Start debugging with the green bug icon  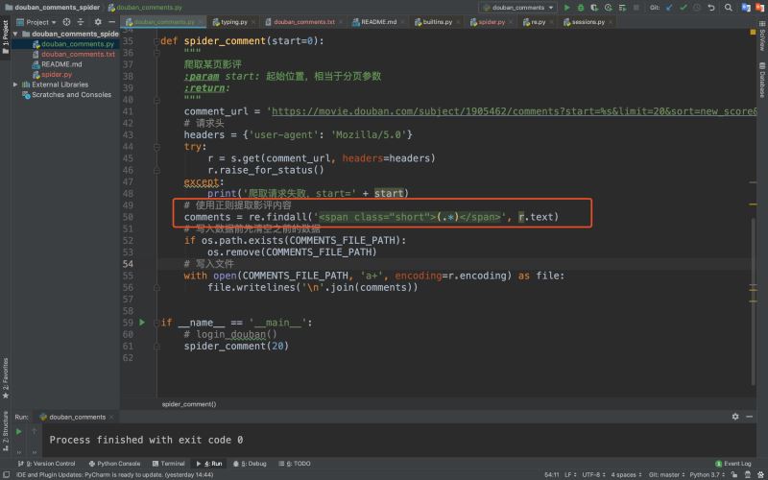[x=581, y=8]
